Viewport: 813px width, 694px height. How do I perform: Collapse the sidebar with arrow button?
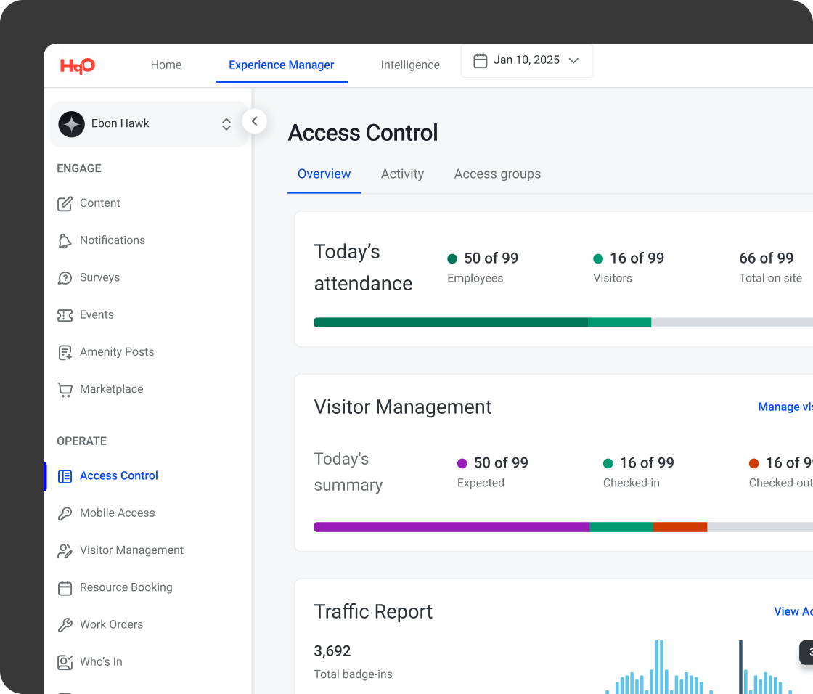254,121
